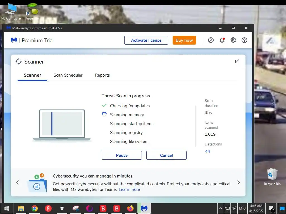Click the ENG language indicator
Screen dimensions: 286x214
pos(242,208)
